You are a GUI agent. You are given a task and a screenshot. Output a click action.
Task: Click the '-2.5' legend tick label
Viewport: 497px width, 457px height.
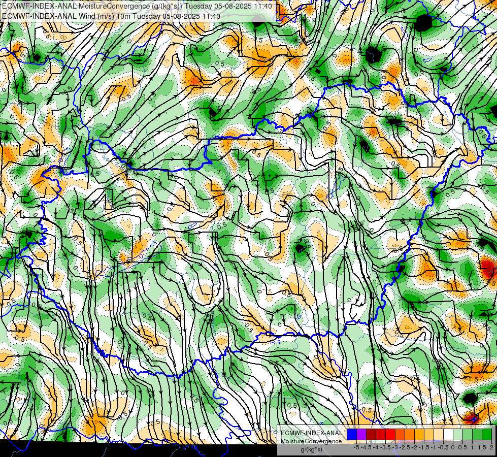click(x=405, y=447)
